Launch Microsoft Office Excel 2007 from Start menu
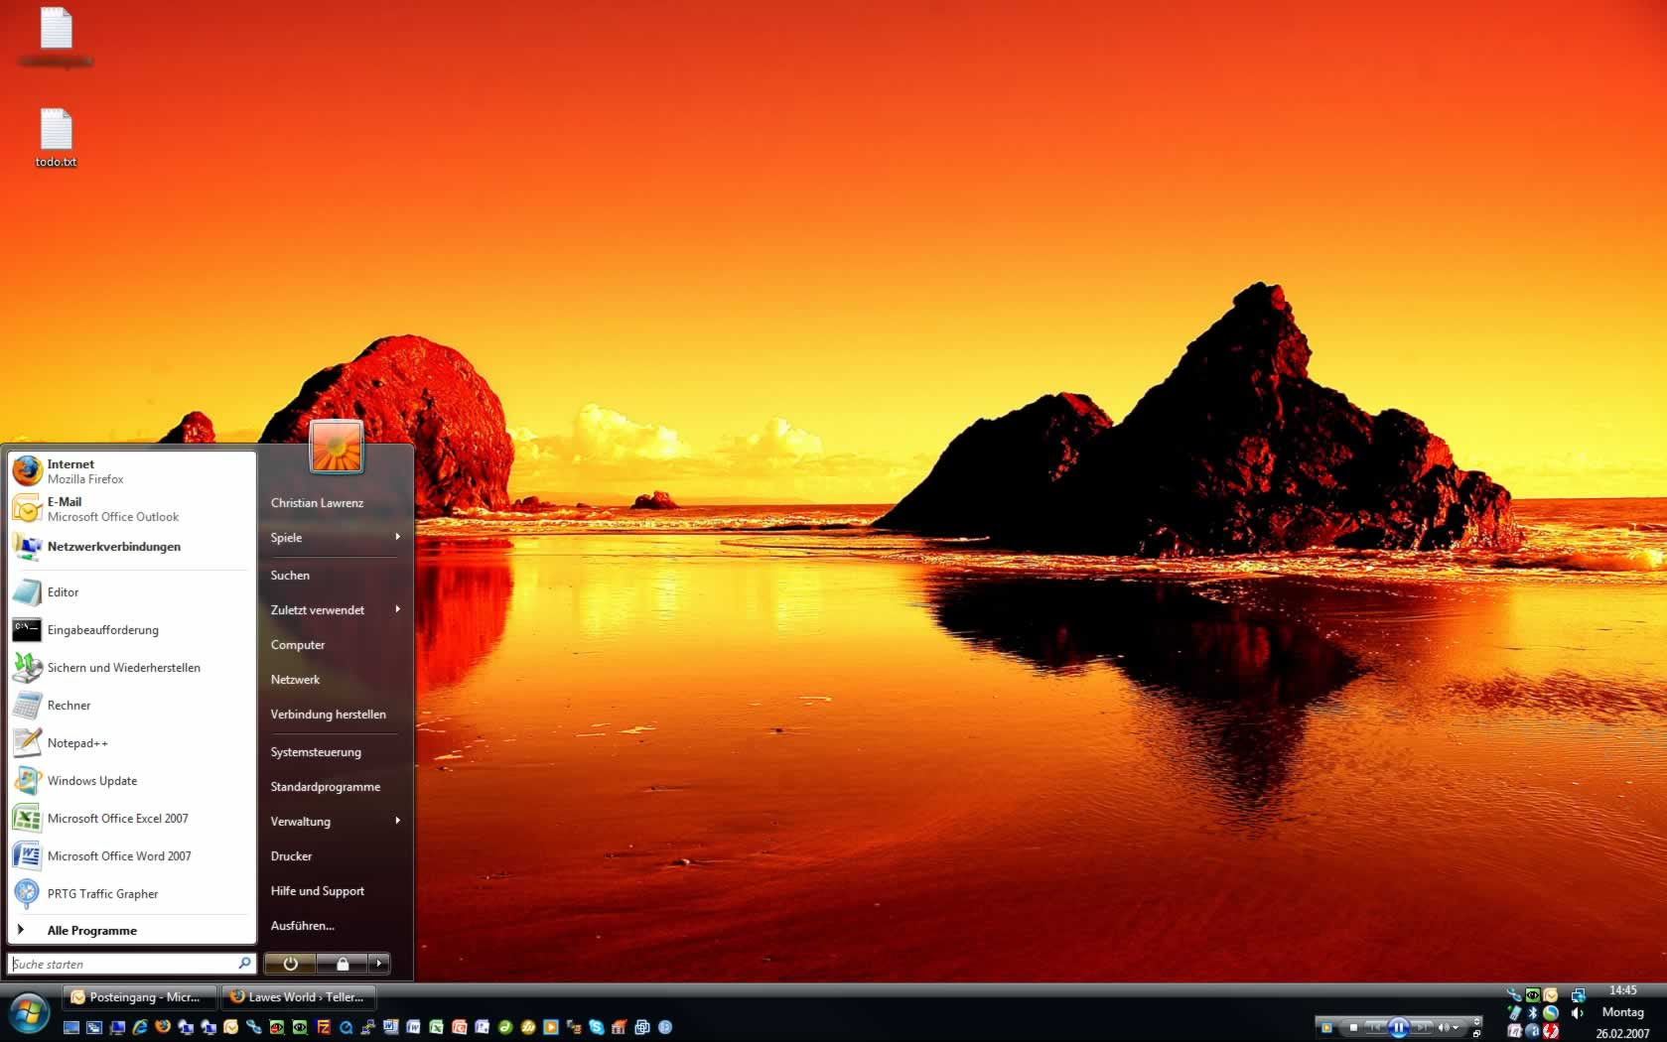 (x=117, y=818)
